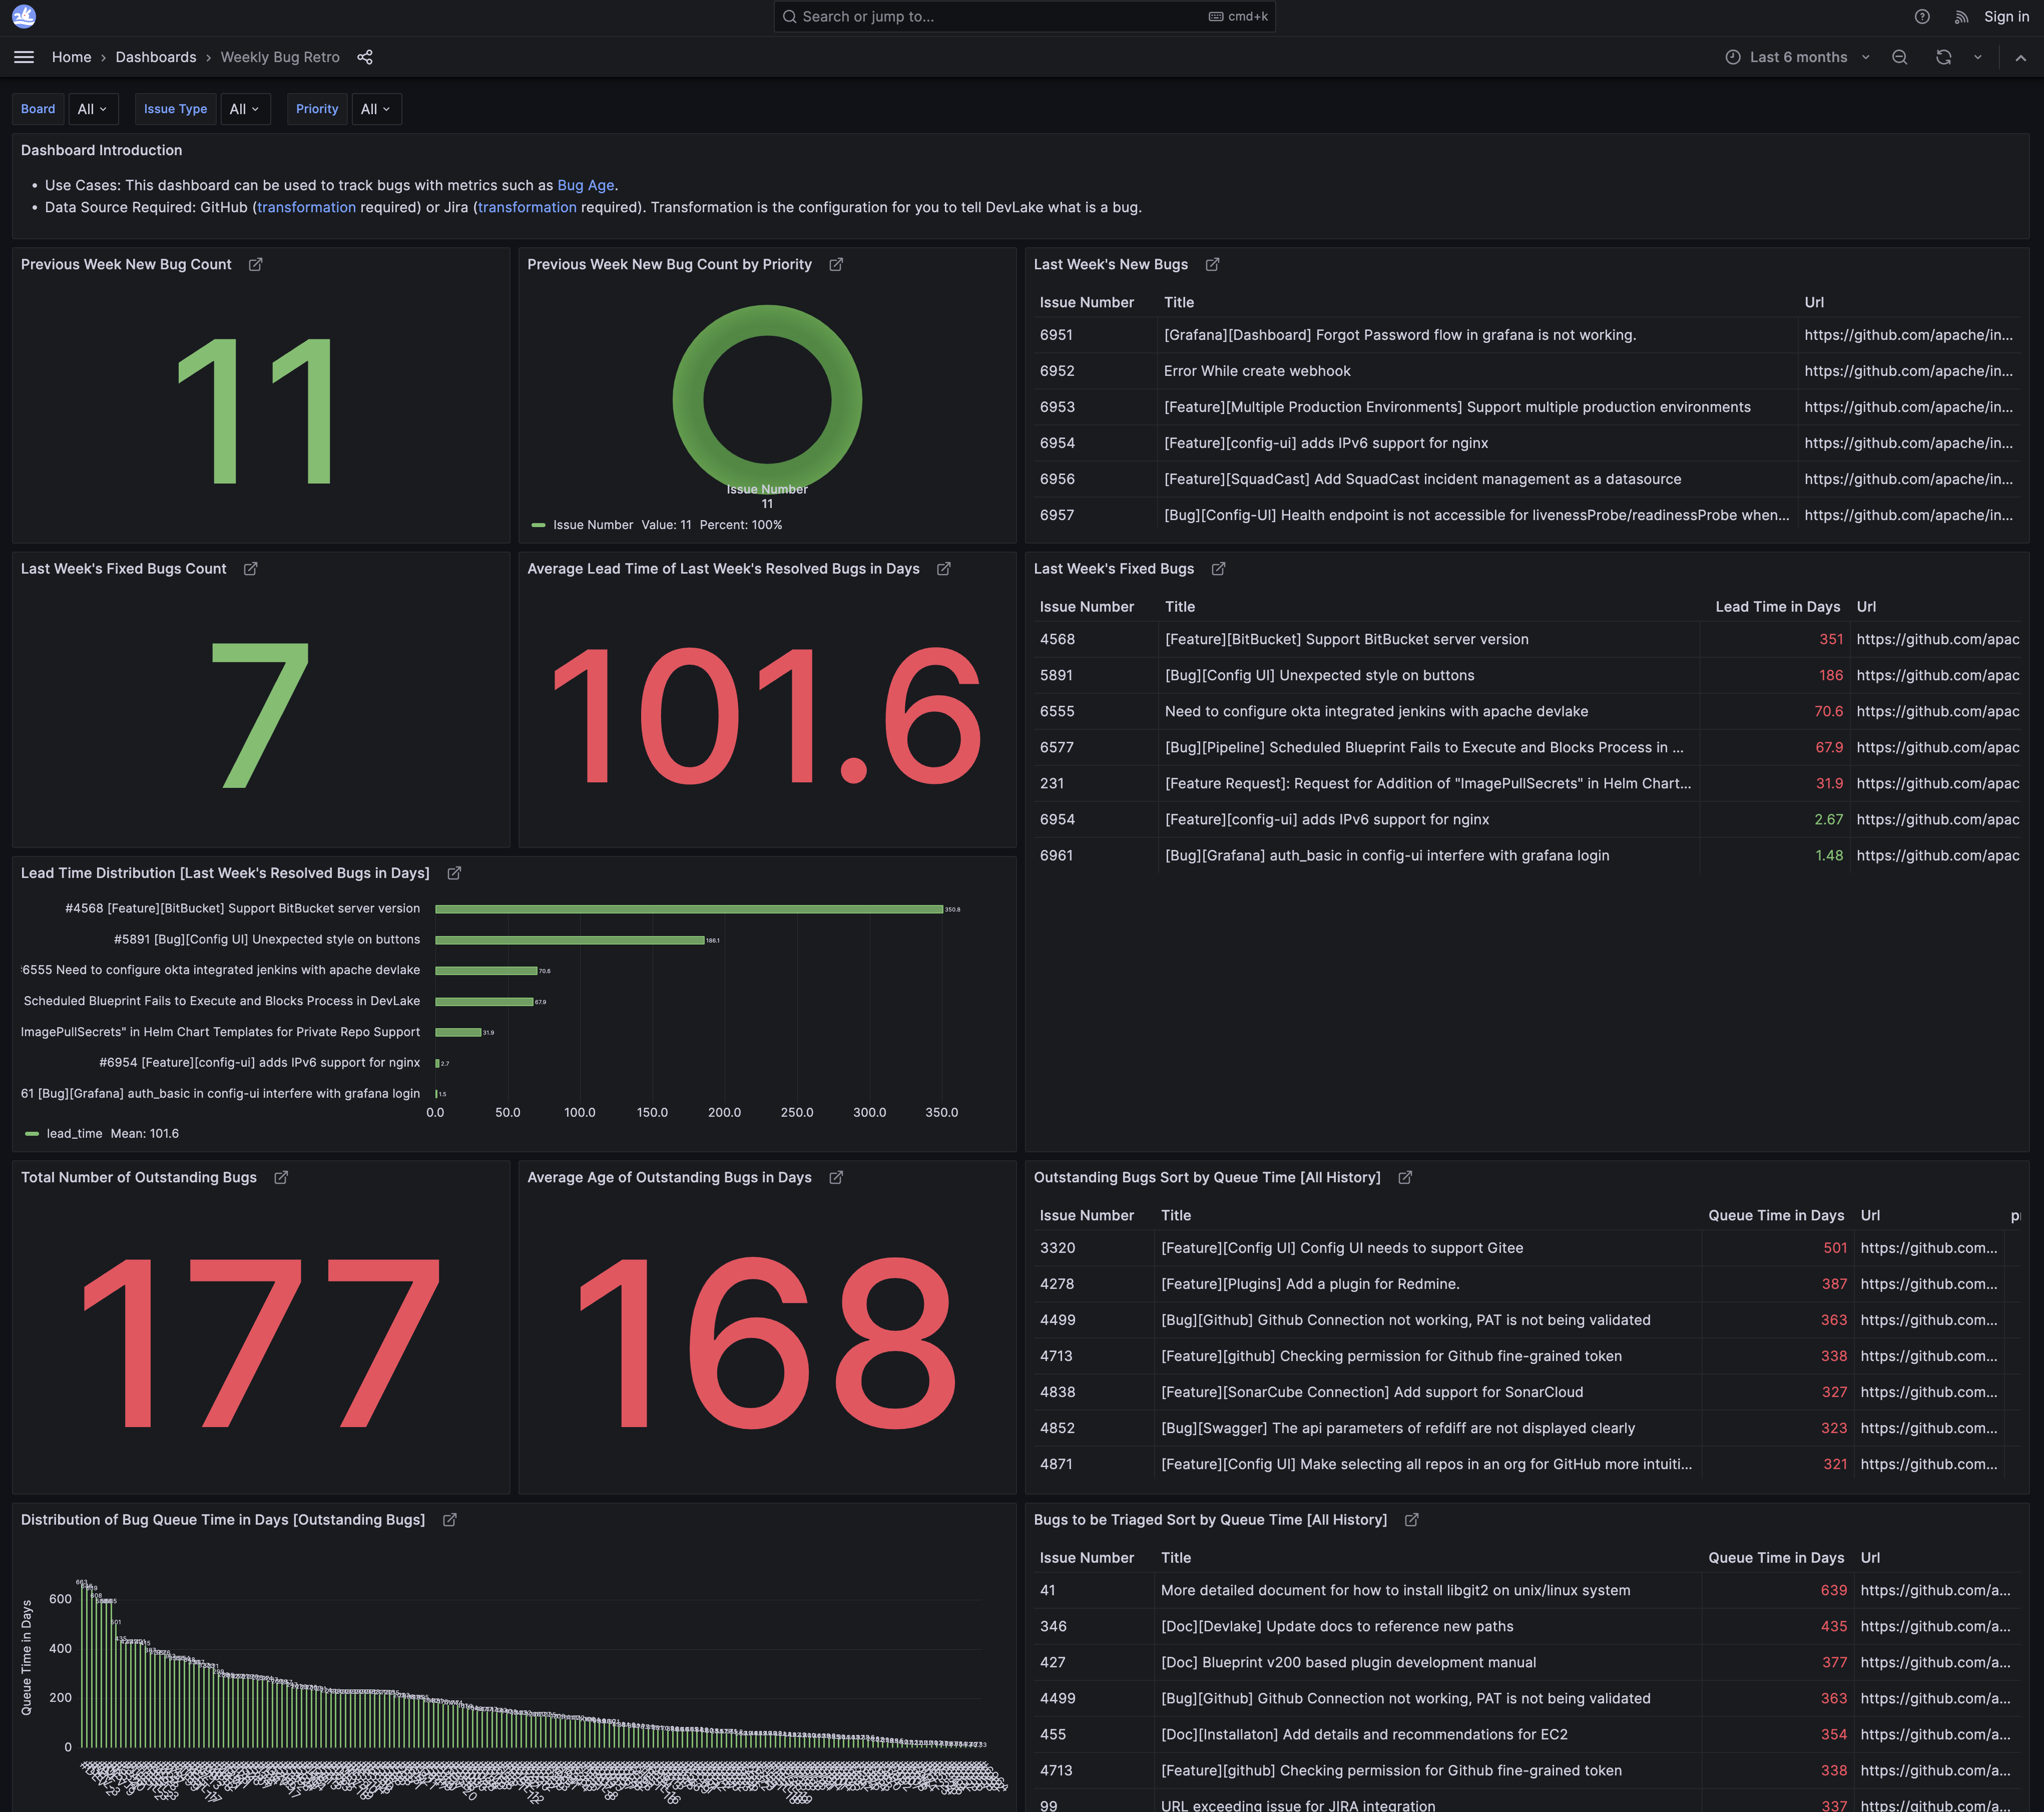Click the zoom out time range icon
The image size is (2044, 1812).
coord(1899,57)
